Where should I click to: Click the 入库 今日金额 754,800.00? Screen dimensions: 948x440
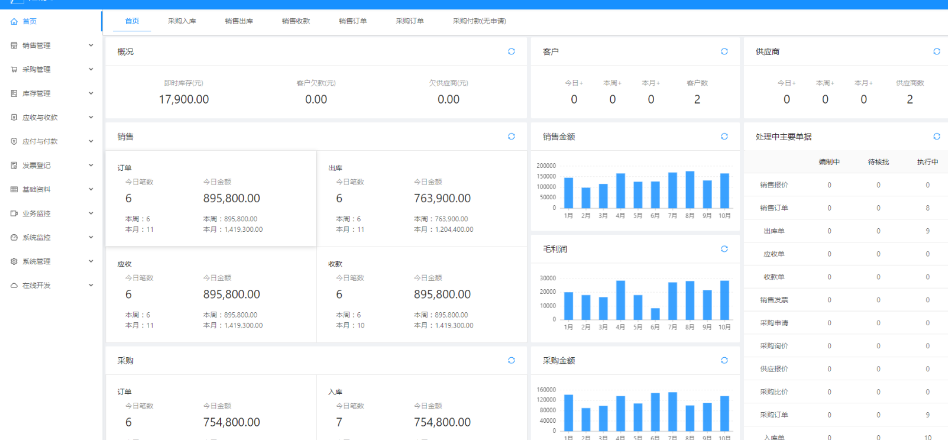point(442,422)
